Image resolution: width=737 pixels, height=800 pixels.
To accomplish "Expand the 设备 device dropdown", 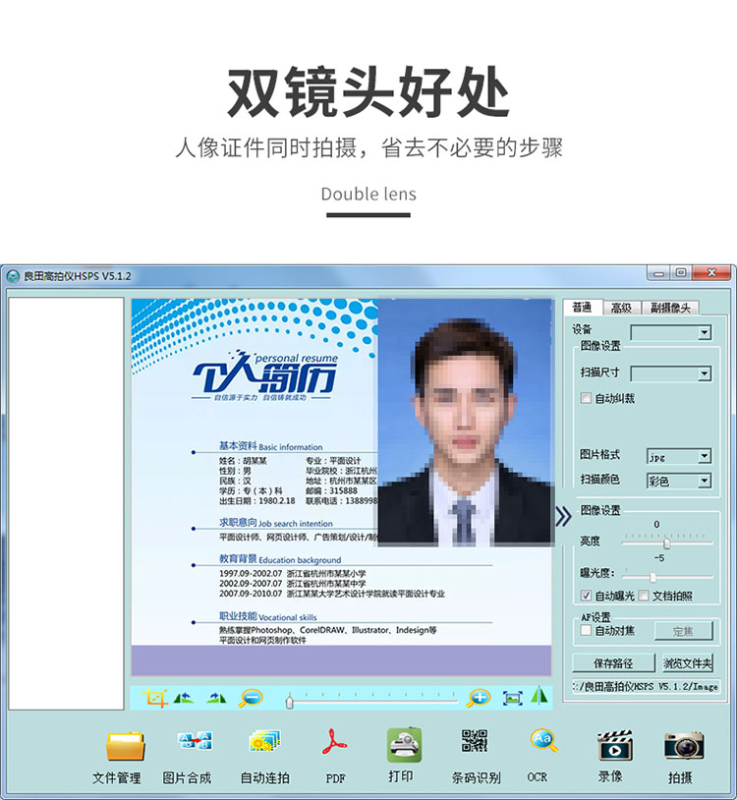I will 671,333.
